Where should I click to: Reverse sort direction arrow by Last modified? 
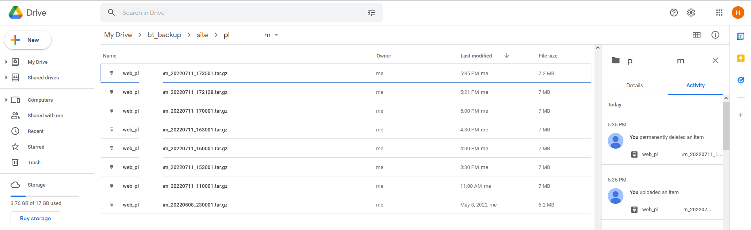[x=507, y=56]
